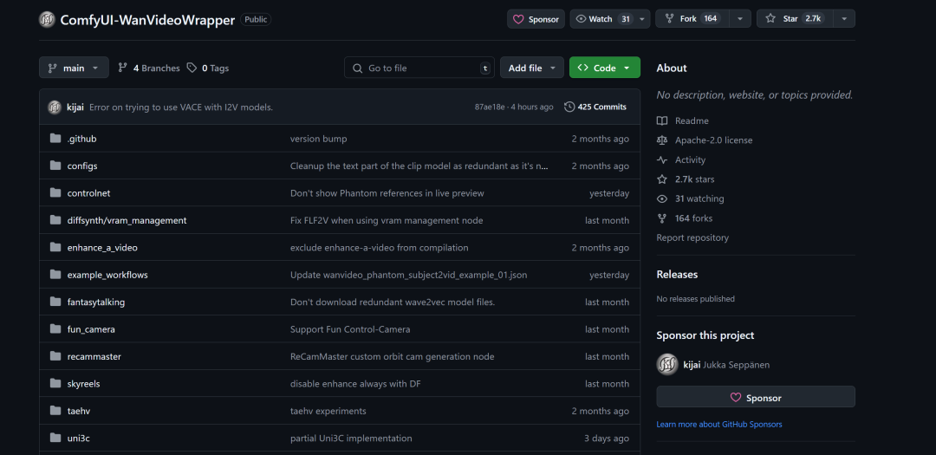Click kijai avatar in latest commit row

pos(55,107)
